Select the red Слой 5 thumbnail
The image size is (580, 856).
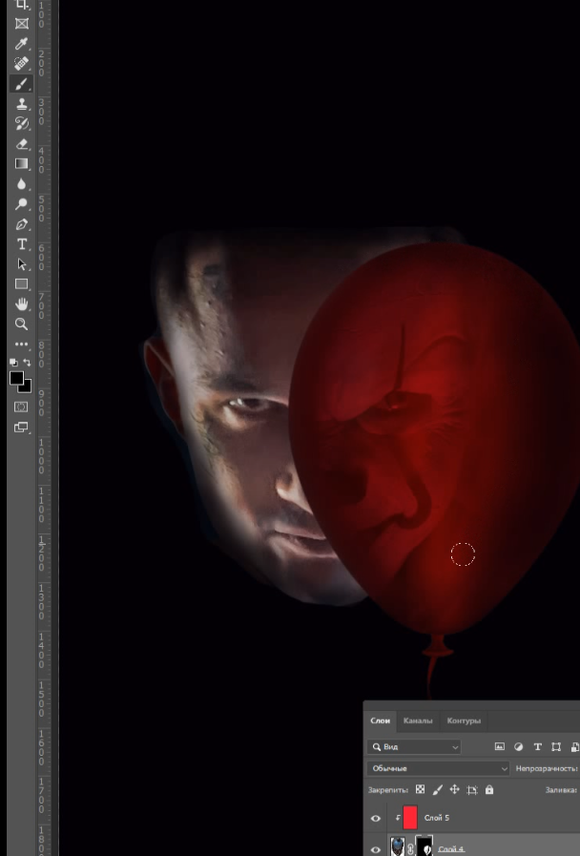pos(410,818)
